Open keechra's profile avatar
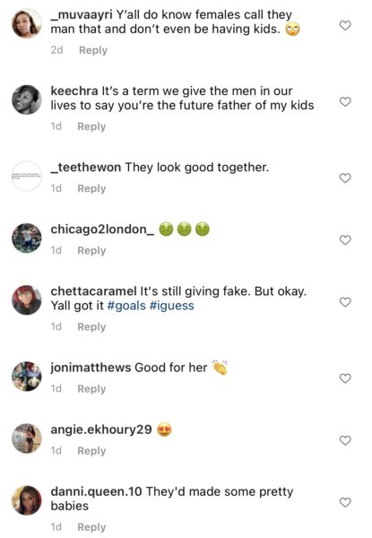 [27, 100]
